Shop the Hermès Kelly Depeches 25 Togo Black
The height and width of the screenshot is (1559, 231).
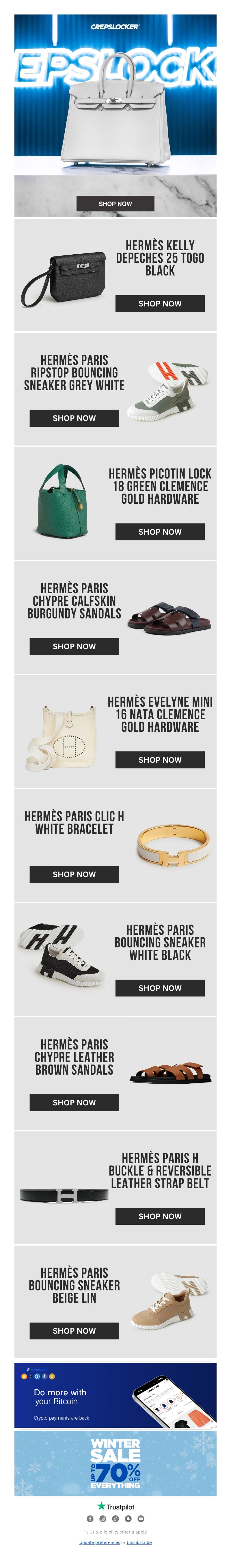[x=160, y=304]
